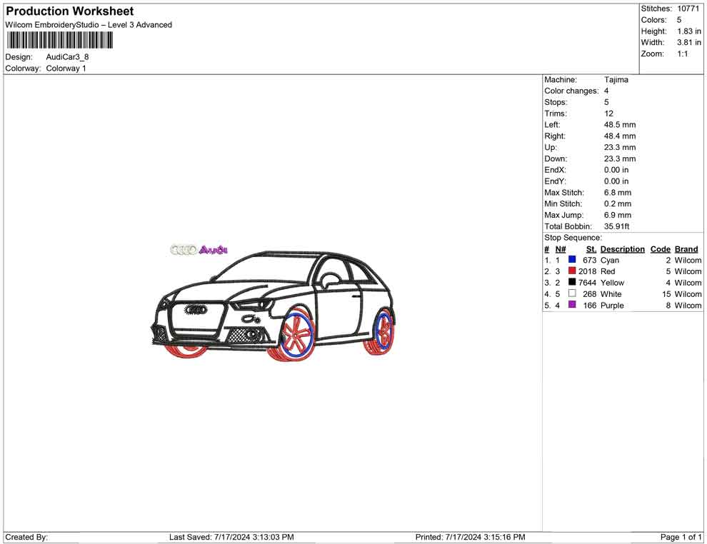The image size is (707, 544).
Task: Click the Total Bobbin value '35.91ft'
Action: coord(616,226)
